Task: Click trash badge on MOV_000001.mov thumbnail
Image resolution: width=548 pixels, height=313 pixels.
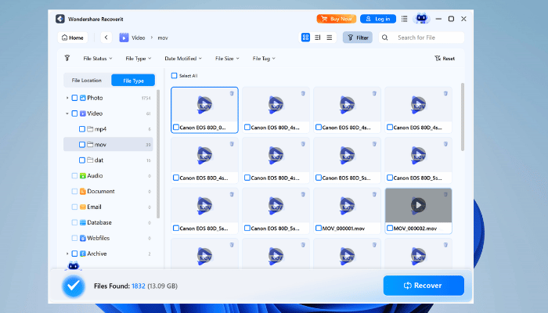Action: [374, 194]
